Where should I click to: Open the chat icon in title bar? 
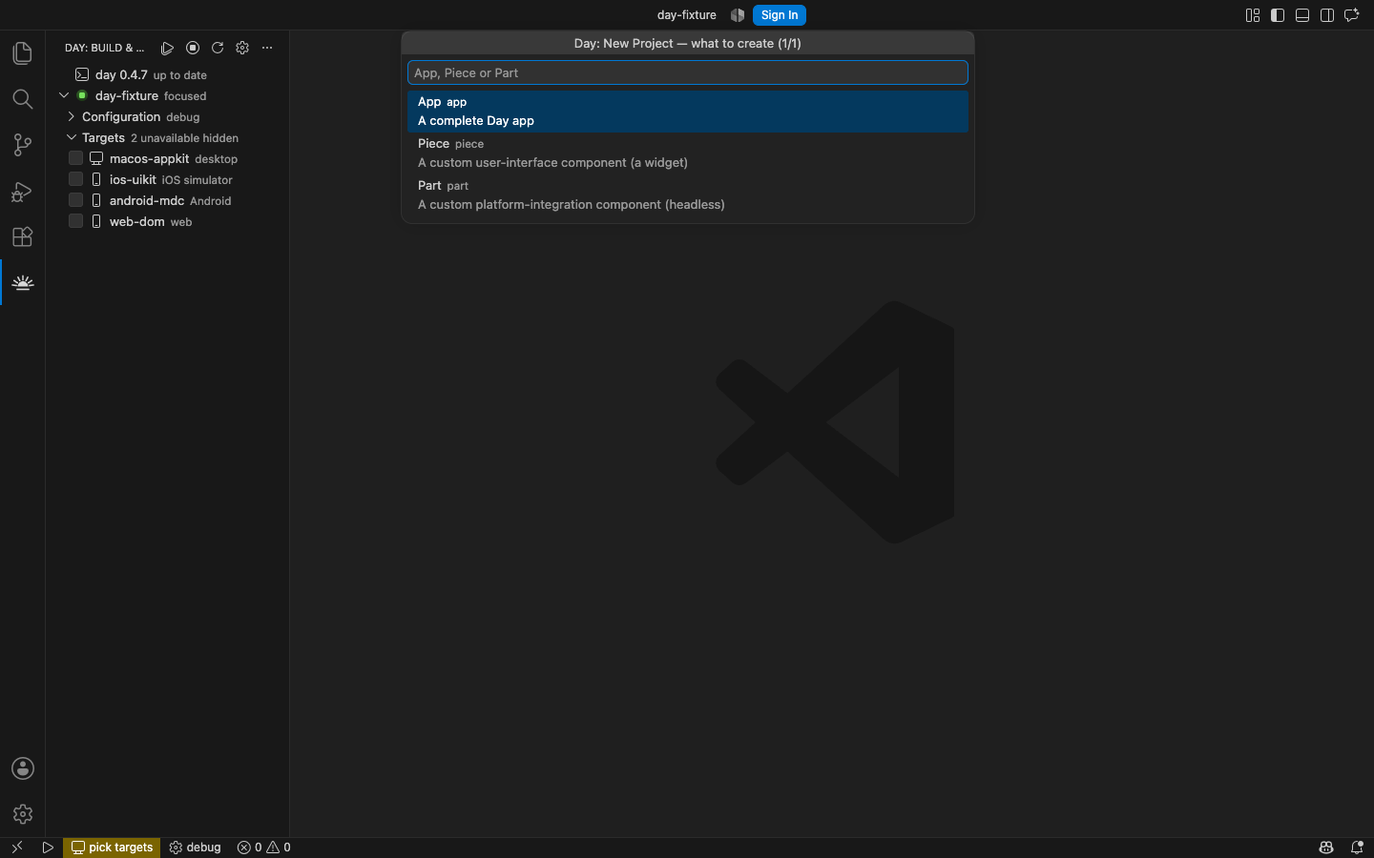coord(1352,15)
